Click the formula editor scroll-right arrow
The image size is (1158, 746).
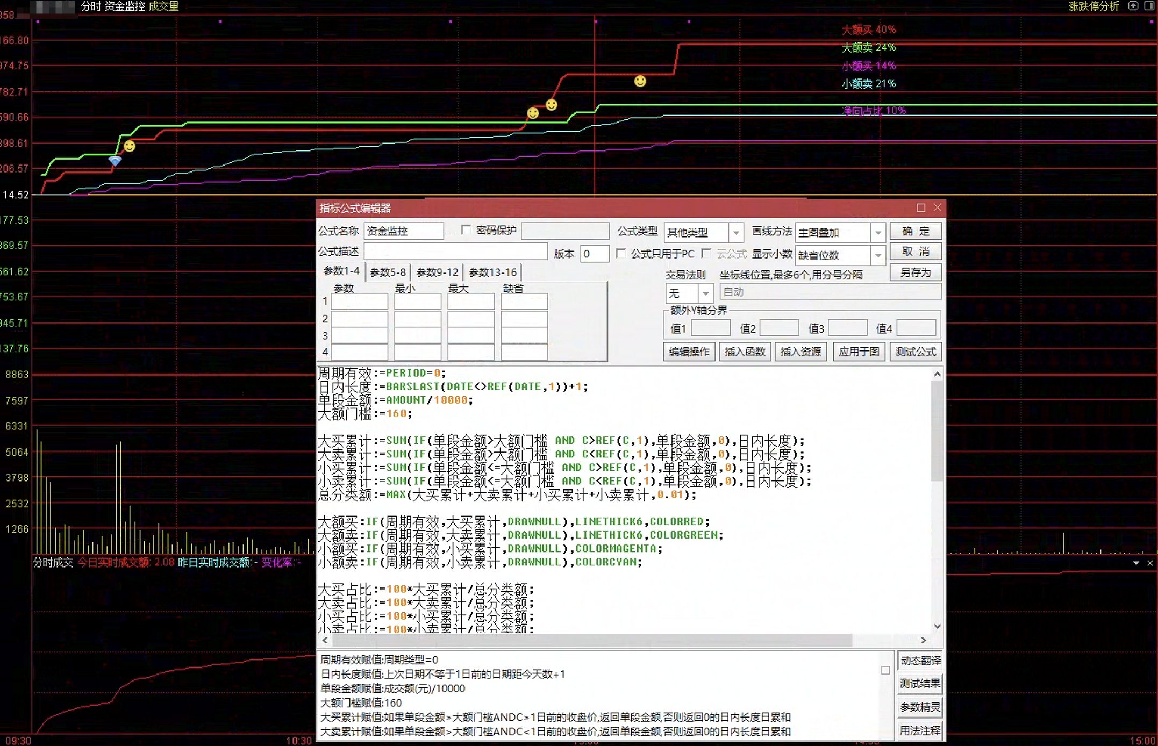coord(923,640)
